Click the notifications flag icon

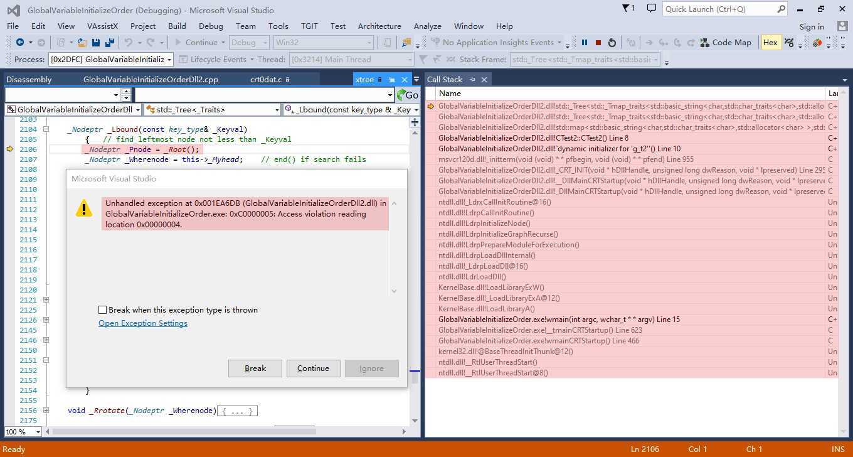(x=627, y=9)
